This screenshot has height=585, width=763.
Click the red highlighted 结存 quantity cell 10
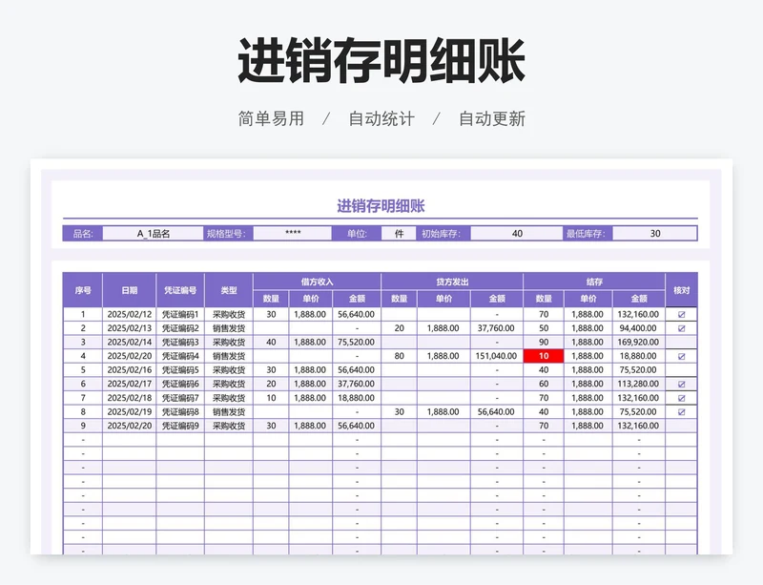tap(544, 356)
